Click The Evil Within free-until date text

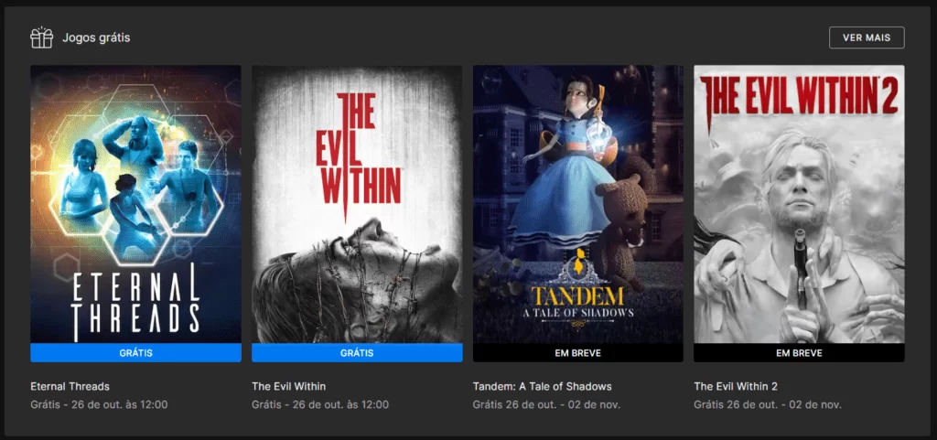pyautogui.click(x=319, y=404)
